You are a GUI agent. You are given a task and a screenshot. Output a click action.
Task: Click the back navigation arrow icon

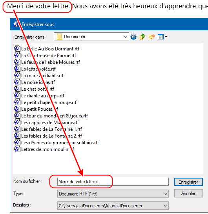pyautogui.click(x=133, y=37)
